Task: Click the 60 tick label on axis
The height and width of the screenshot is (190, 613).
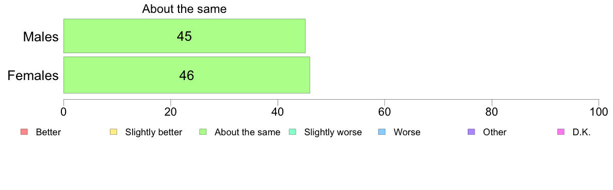Action: coord(385,111)
